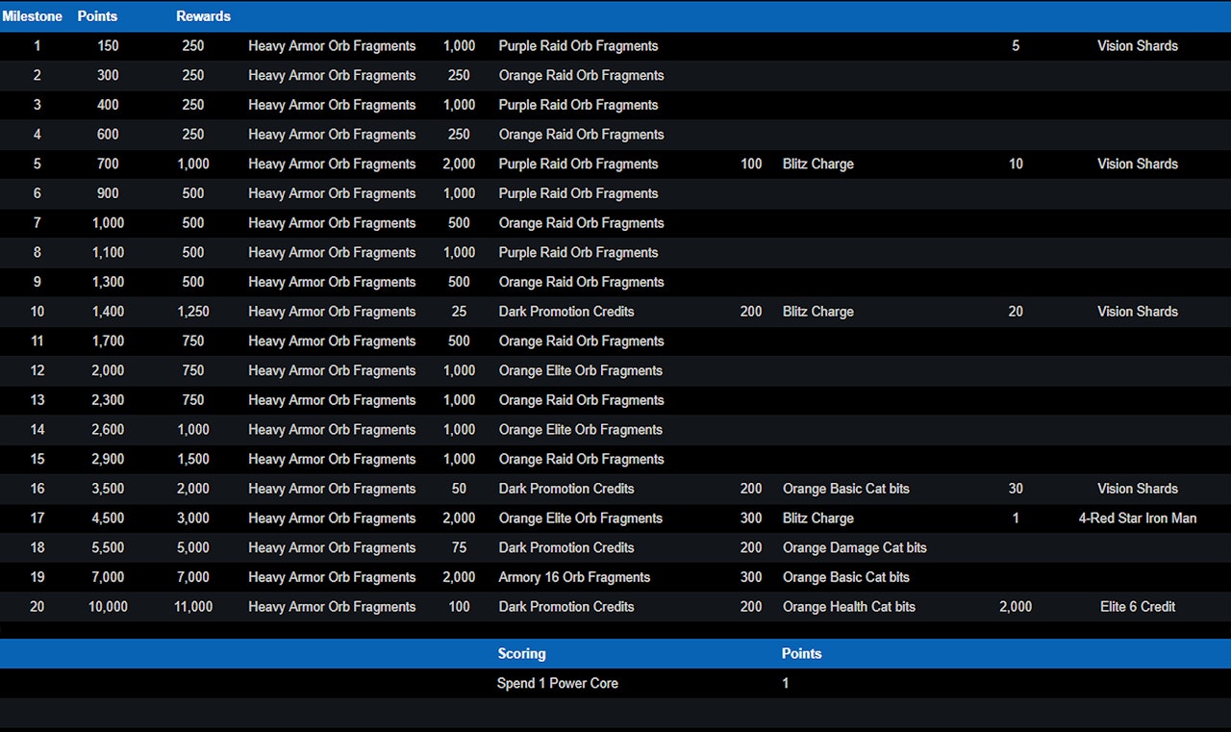Click milestone 5 points value 700

108,164
